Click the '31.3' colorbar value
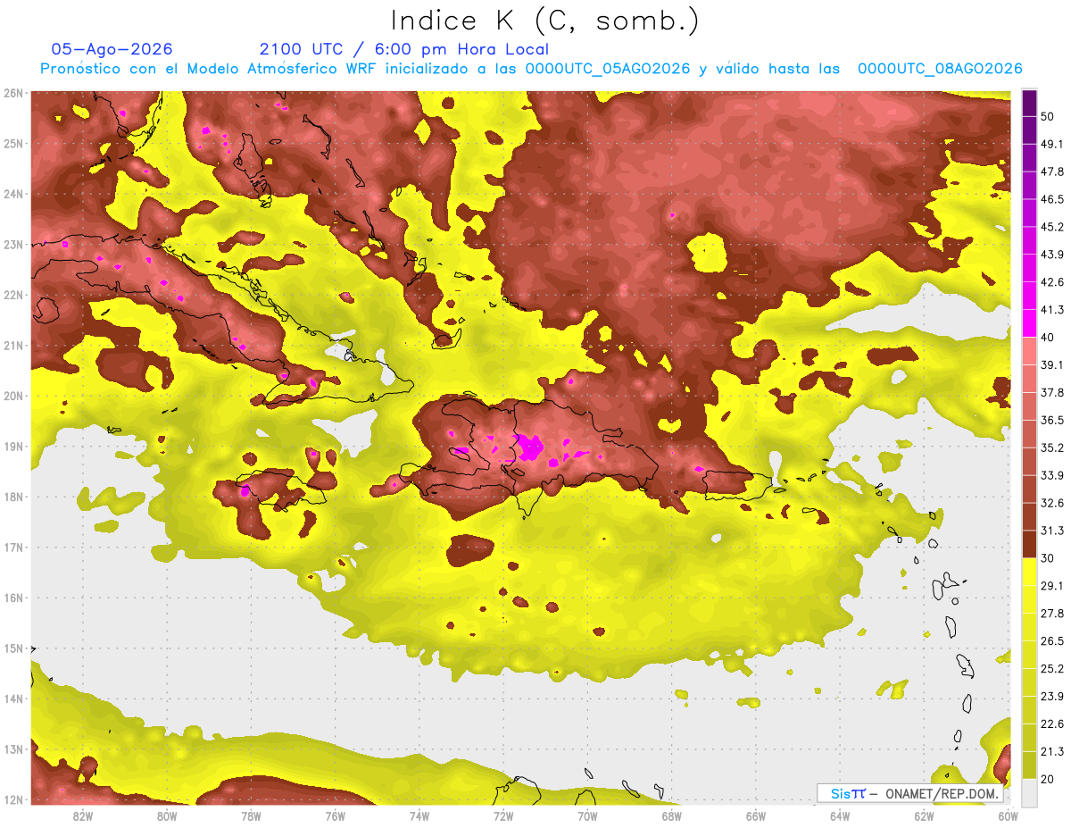 1051,531
